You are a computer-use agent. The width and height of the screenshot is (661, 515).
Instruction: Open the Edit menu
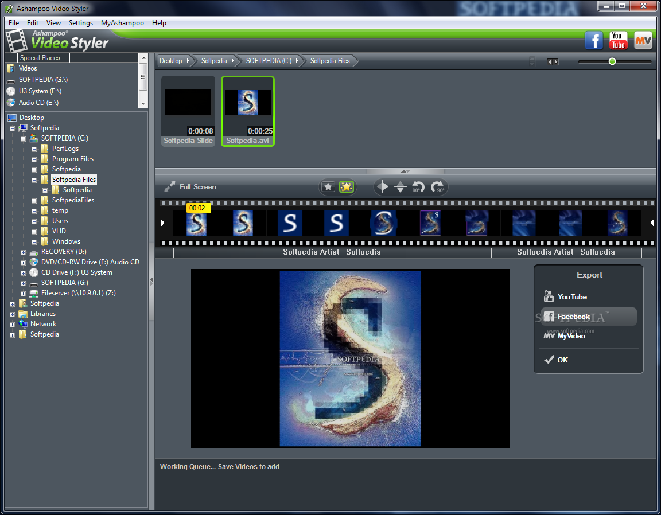coord(33,23)
